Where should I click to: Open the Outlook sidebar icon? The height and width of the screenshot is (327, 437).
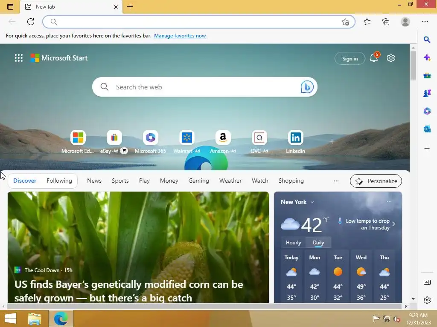pos(427,129)
